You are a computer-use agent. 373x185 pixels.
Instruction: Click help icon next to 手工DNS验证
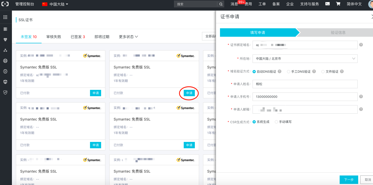314,71
